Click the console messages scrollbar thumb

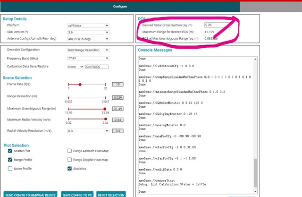point(255,173)
